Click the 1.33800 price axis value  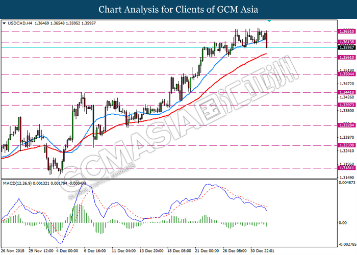pyautogui.click(x=347, y=111)
